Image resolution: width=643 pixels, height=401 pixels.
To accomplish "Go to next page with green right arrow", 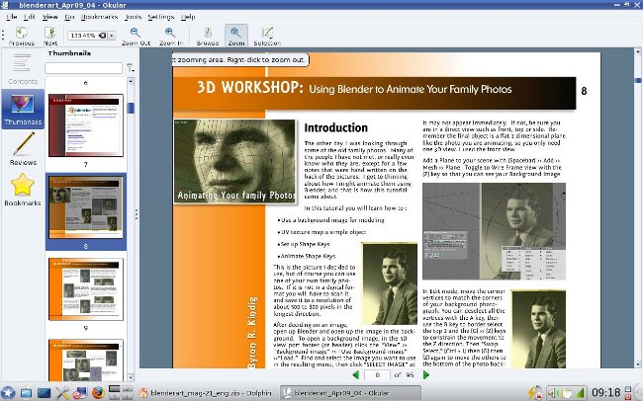I will 426,374.
